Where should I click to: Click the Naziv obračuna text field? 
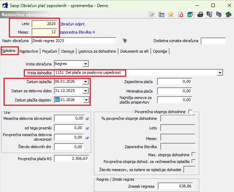tap(74, 41)
